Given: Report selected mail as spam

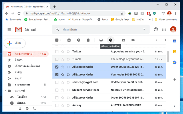Looking at the screenshot, I should point(79,40).
